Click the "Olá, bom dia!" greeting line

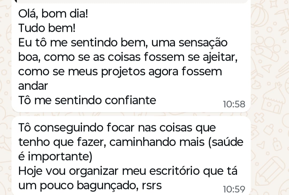[53, 13]
